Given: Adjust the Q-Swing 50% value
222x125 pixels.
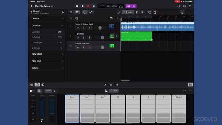Looking at the screenshot, I should [x=60, y=37].
